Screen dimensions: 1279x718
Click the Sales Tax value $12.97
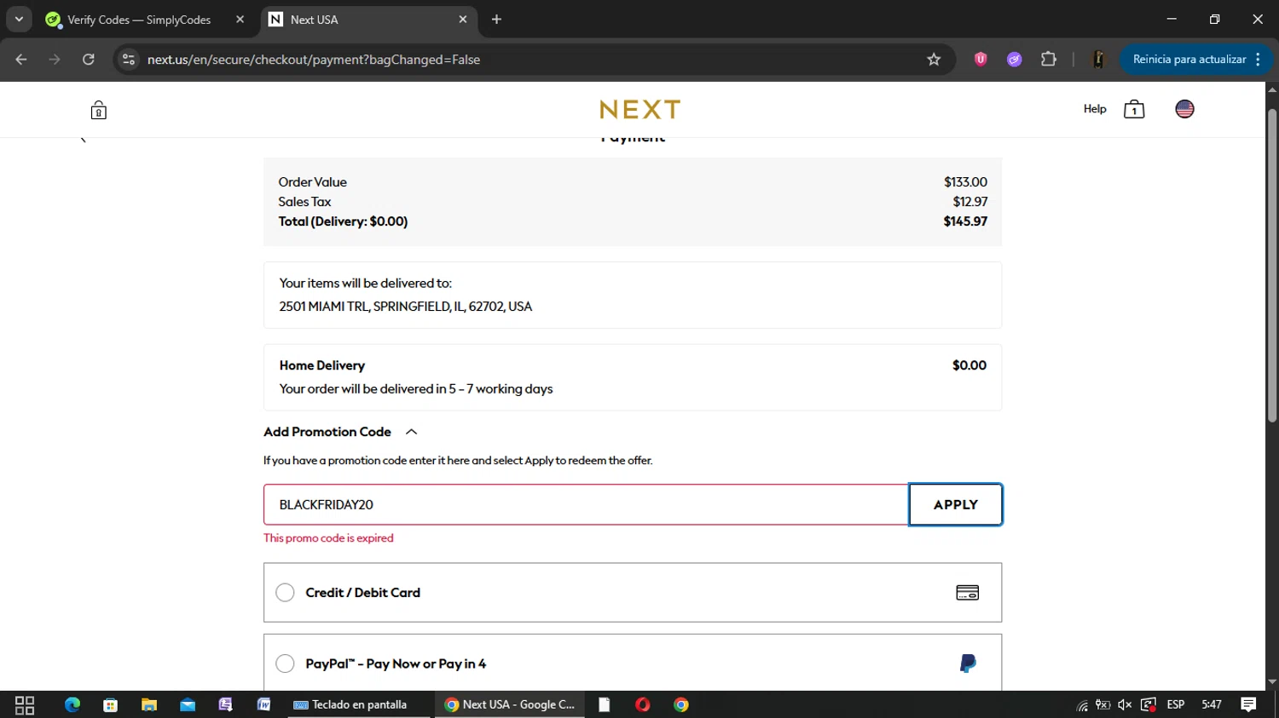[x=970, y=202]
